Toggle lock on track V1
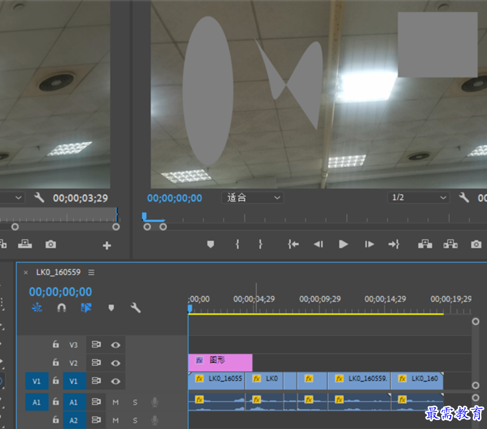The image size is (487, 429). coord(55,381)
